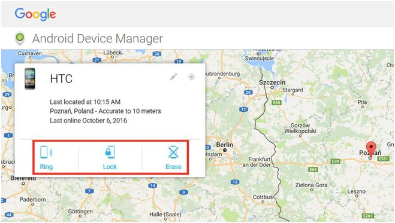Click 'Last located at 10:15 AM' text
This screenshot has height=223, width=395.
coord(85,102)
